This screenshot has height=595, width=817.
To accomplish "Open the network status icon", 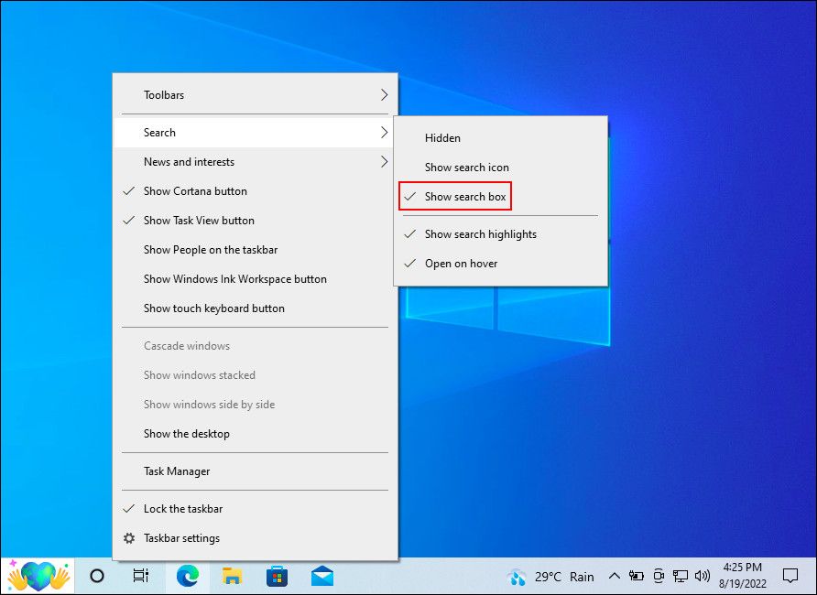I will (x=680, y=576).
